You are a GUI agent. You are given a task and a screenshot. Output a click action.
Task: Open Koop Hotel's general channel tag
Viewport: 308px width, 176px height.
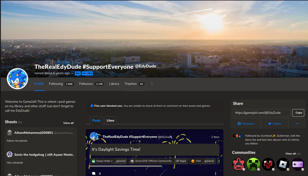coord(120,161)
